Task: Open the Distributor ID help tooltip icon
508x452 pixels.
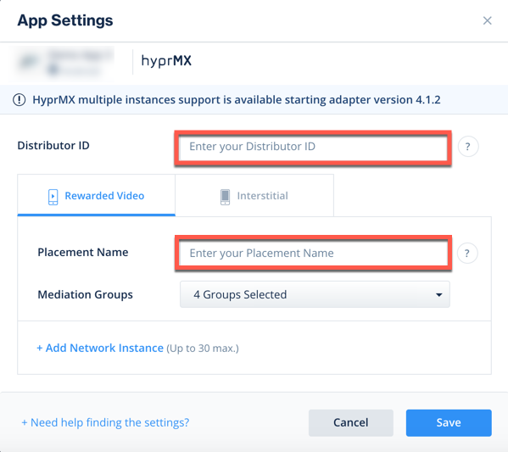Action: coord(468,147)
